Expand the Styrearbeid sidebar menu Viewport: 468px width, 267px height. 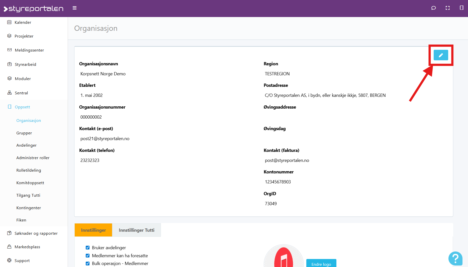(25, 64)
